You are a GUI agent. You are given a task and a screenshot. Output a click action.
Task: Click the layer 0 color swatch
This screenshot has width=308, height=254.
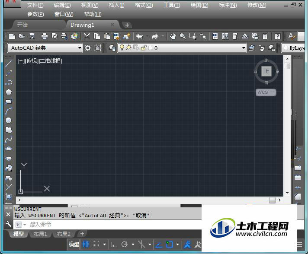coord(150,48)
